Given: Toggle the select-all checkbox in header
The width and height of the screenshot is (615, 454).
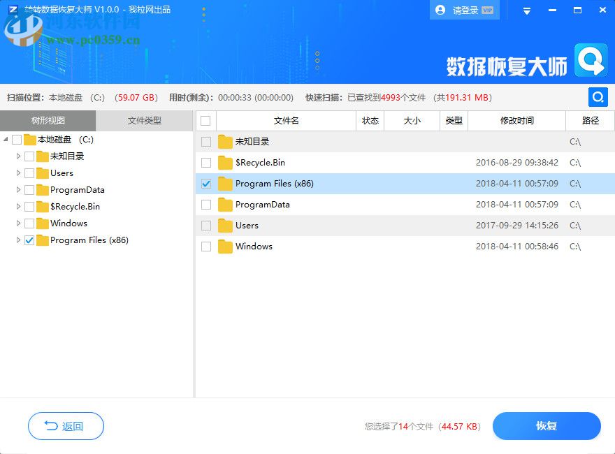Looking at the screenshot, I should pyautogui.click(x=205, y=120).
